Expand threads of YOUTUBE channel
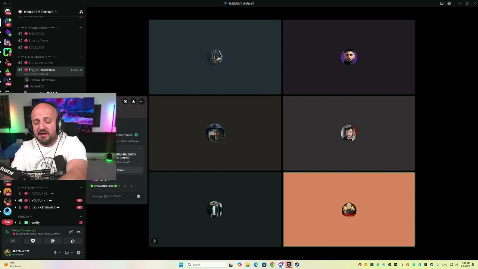The image size is (478, 269). (x=15, y=201)
